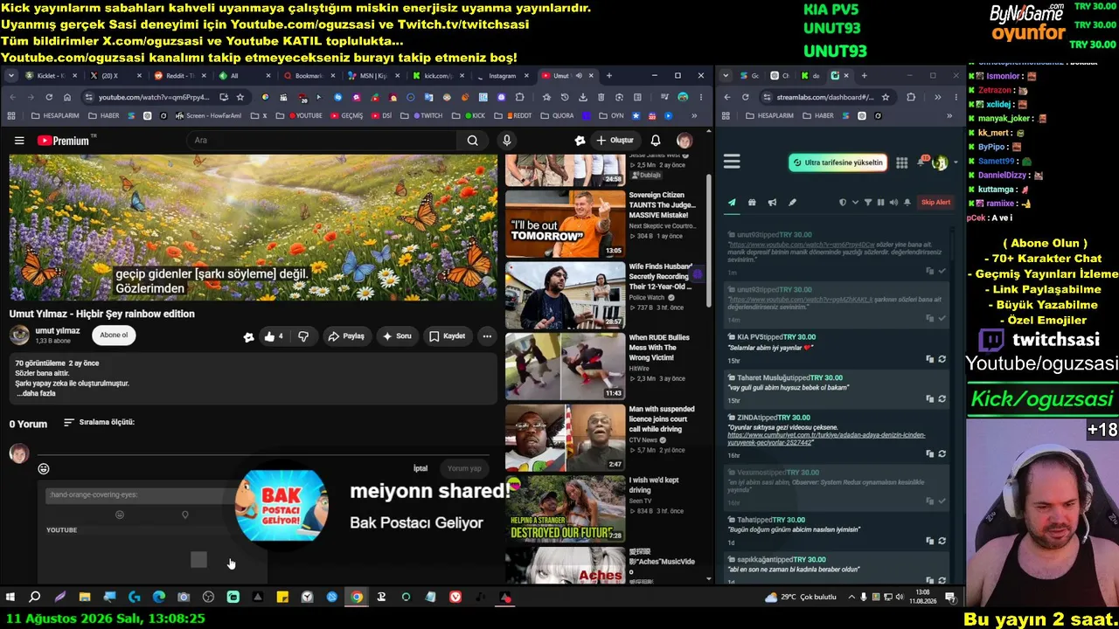Mark the newest unut93 tip as seen
The width and height of the screenshot is (1119, 629).
click(x=942, y=271)
